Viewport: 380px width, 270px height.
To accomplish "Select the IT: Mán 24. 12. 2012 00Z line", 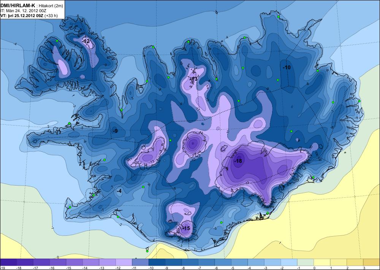I will click(23, 11).
